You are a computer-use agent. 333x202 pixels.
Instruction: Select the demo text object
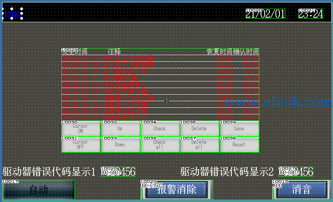12,14
